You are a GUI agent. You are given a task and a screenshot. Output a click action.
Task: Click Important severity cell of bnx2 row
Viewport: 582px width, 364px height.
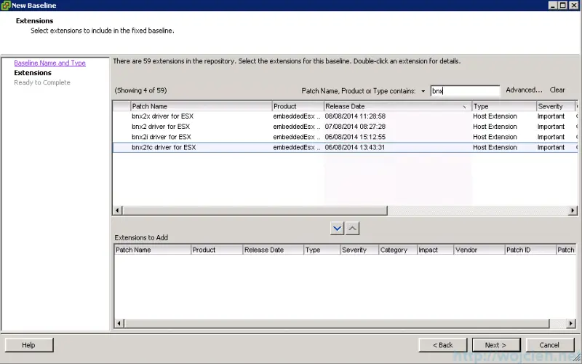point(551,127)
